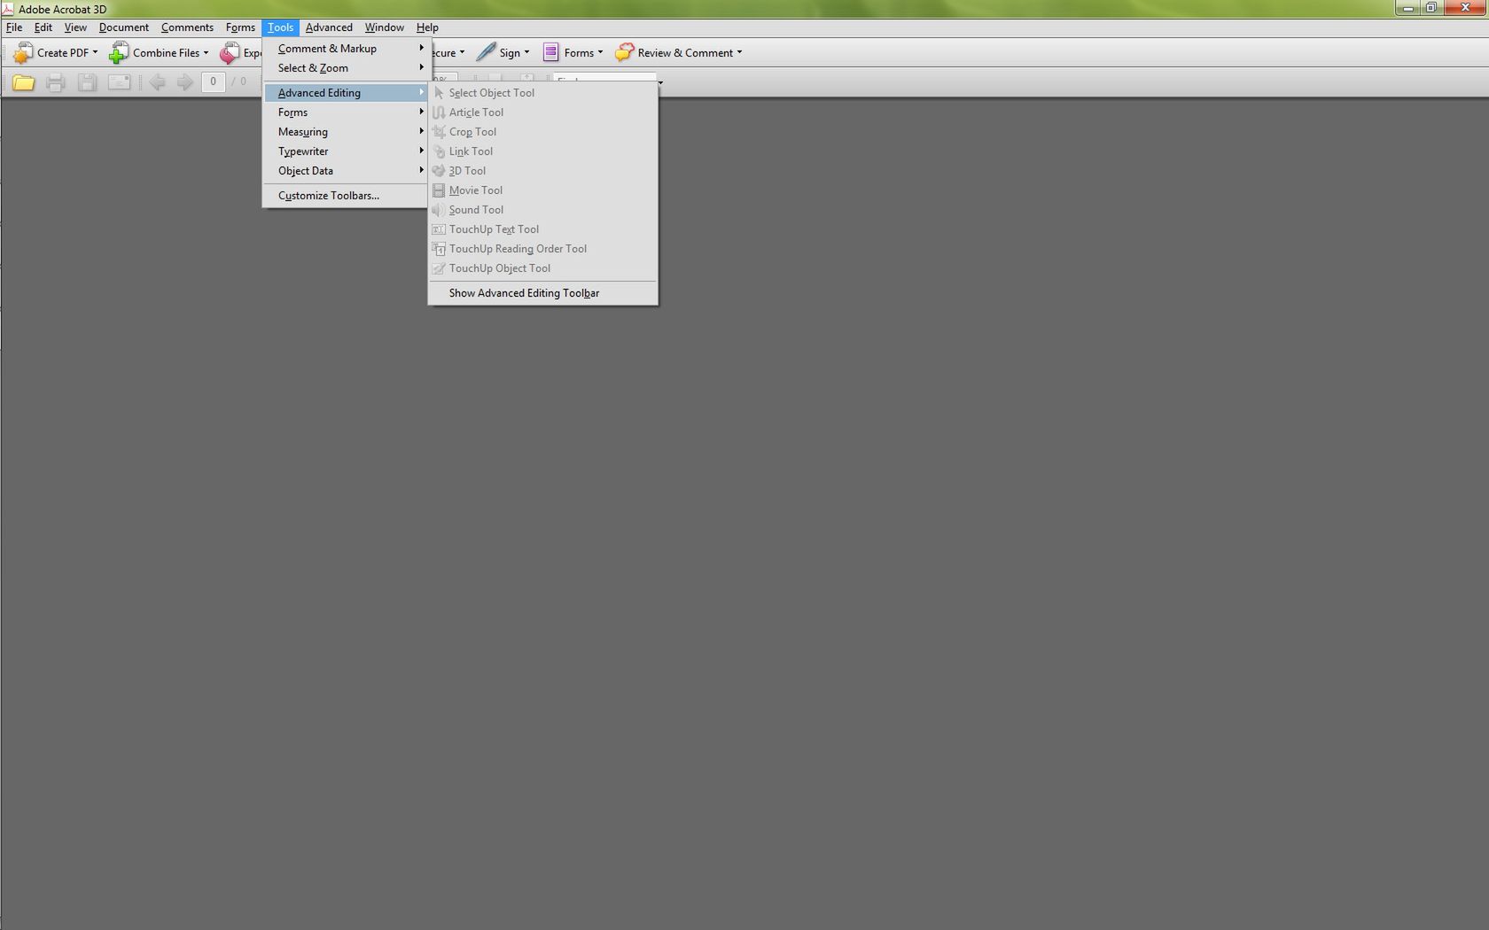Click the TouchUp Reading Order Tool icon
The height and width of the screenshot is (930, 1489).
click(439, 249)
